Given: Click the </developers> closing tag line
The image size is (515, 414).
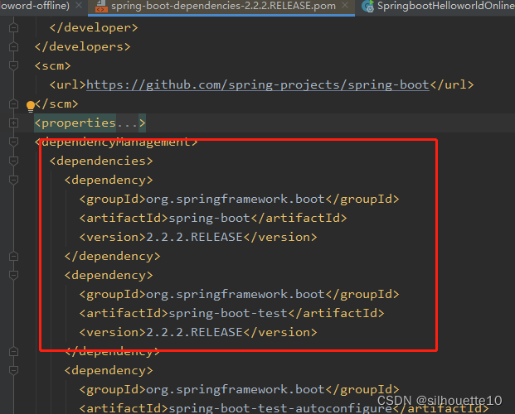Looking at the screenshot, I should [x=82, y=47].
